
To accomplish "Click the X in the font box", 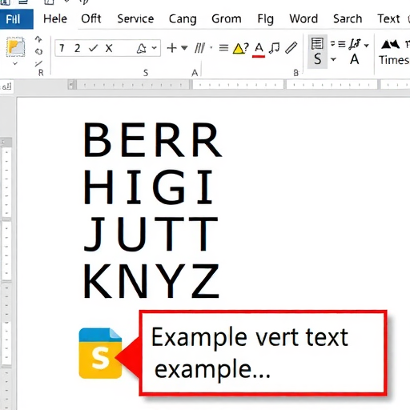I will 109,48.
